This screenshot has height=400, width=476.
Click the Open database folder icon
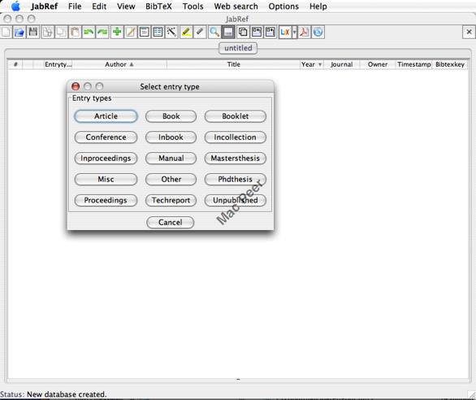point(19,32)
